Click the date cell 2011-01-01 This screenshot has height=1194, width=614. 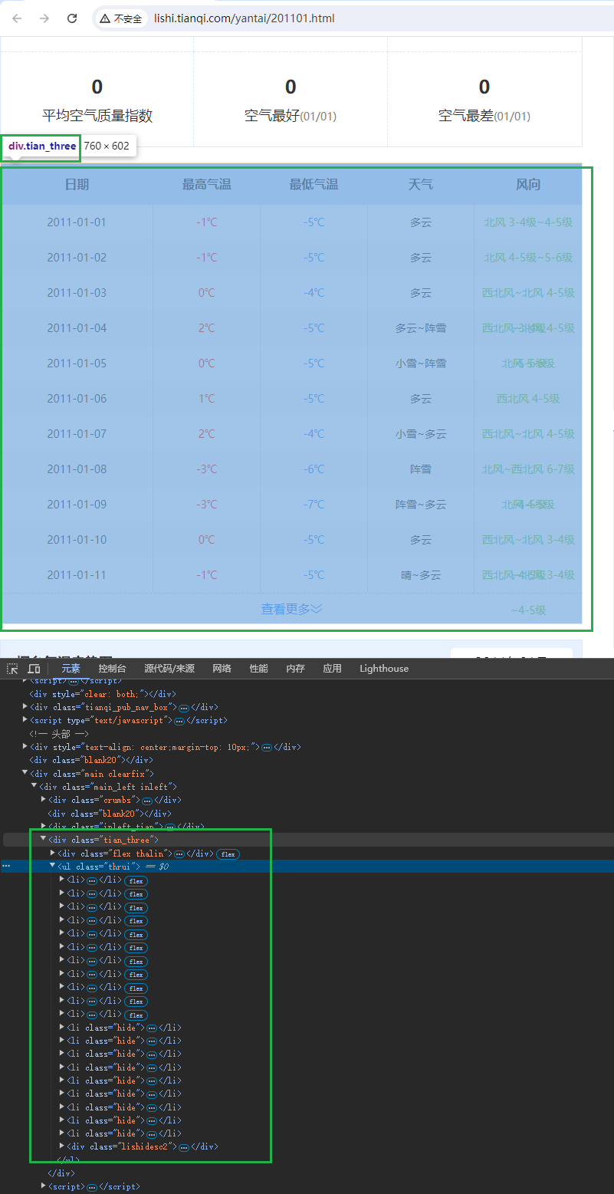77,222
